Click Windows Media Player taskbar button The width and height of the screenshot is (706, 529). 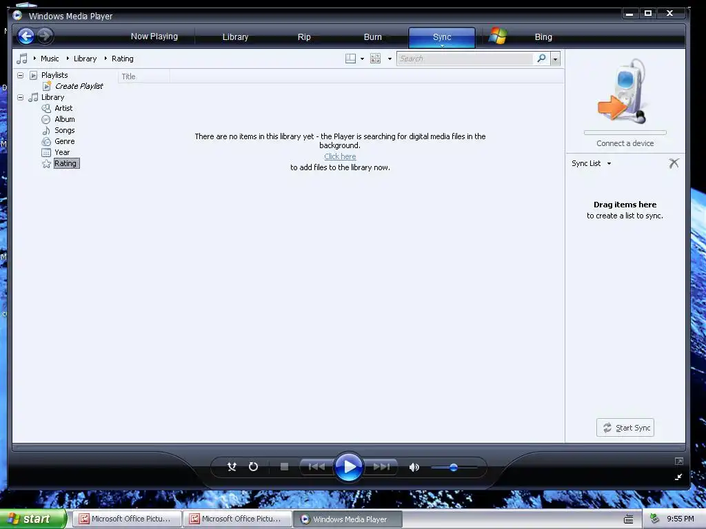pos(347,519)
